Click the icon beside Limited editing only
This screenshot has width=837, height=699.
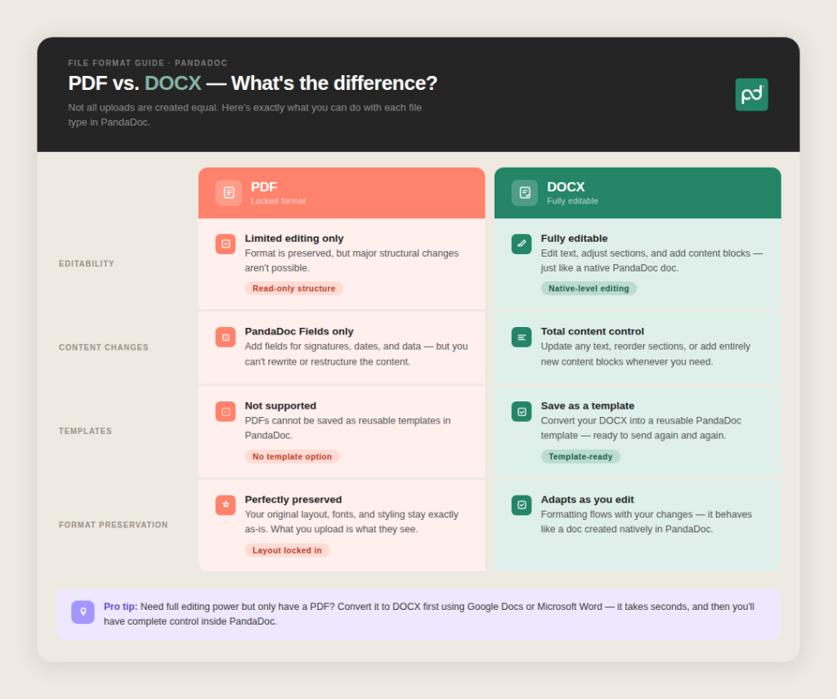226,244
